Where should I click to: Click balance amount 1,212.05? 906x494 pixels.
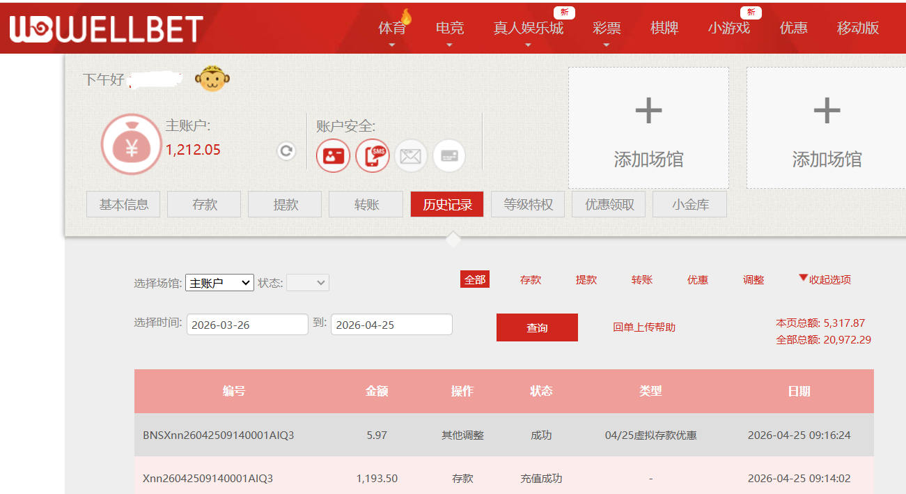[x=193, y=150]
